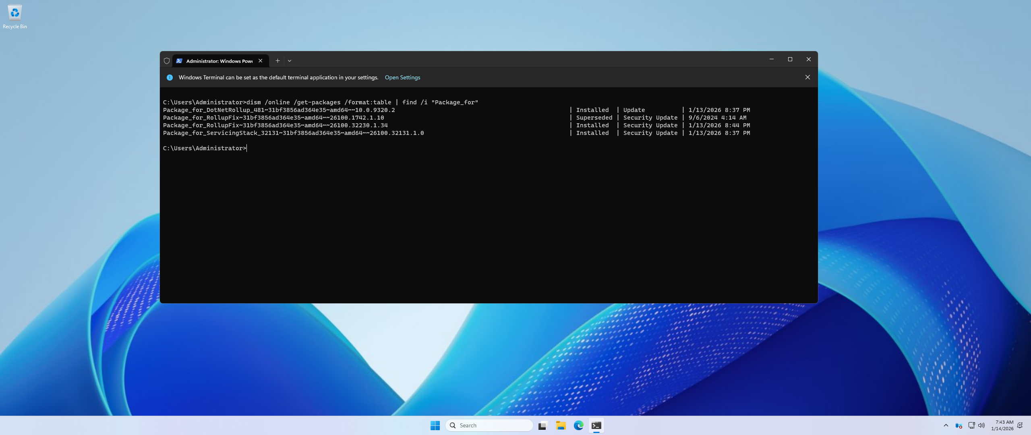This screenshot has width=1031, height=435.
Task: Click the admin shield icon in title bar
Action: pyautogui.click(x=167, y=61)
